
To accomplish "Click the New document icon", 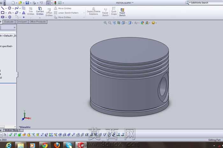I will pyautogui.click(x=13, y=3).
